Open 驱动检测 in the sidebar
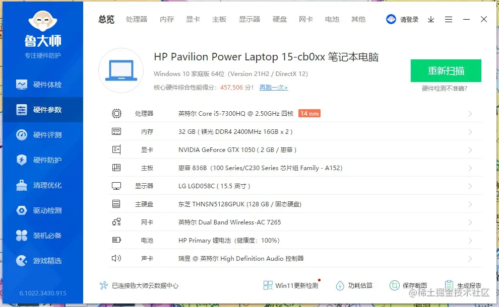499x307 pixels. pyautogui.click(x=43, y=210)
